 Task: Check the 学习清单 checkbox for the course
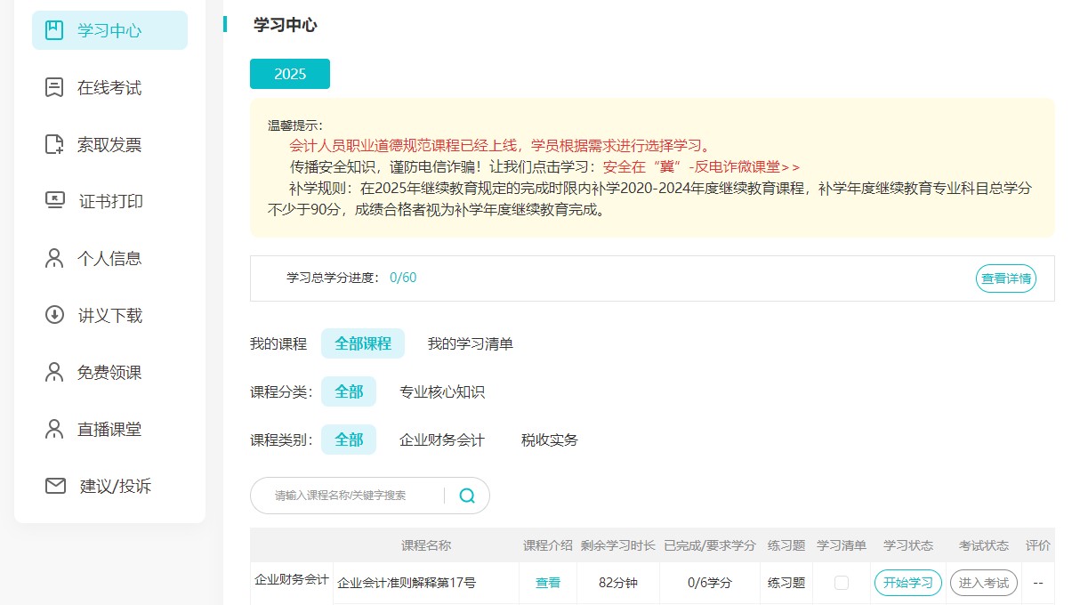pos(840,583)
